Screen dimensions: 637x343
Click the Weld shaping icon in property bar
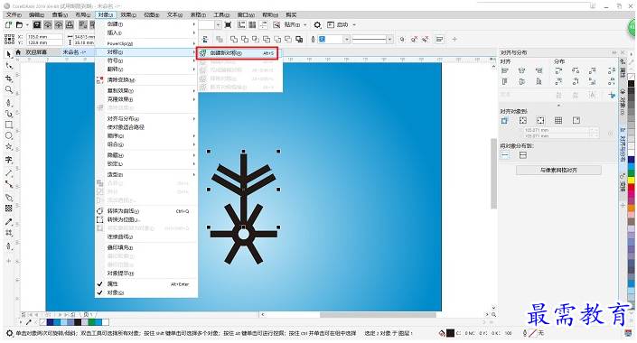[234, 39]
